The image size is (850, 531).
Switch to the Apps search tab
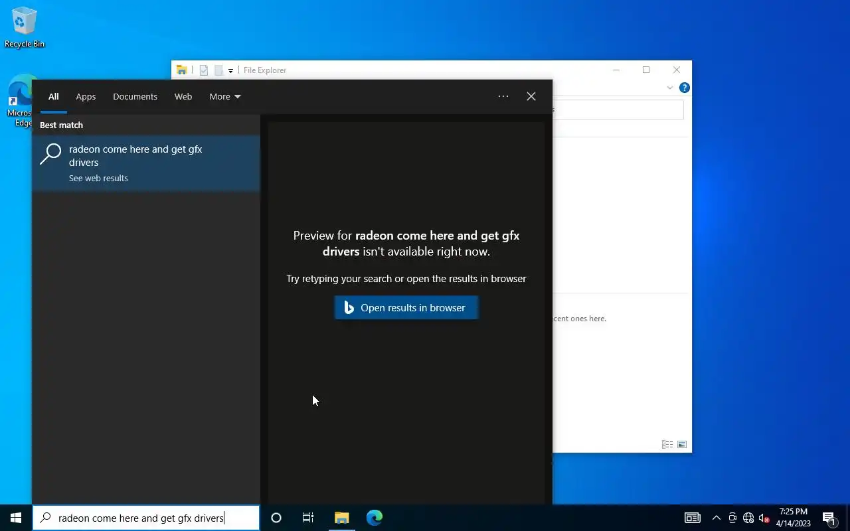pyautogui.click(x=86, y=97)
